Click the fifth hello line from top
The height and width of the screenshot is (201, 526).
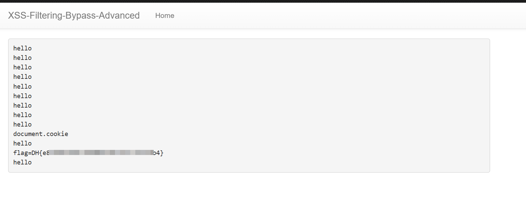coord(22,87)
